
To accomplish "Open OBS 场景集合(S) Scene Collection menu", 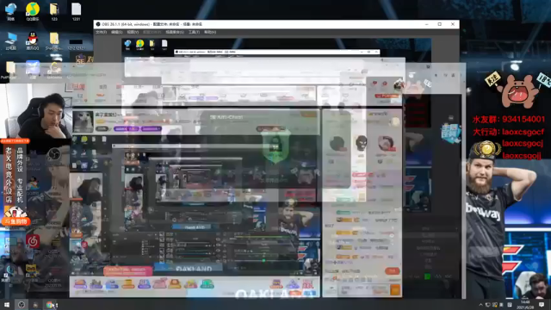I will coord(175,32).
